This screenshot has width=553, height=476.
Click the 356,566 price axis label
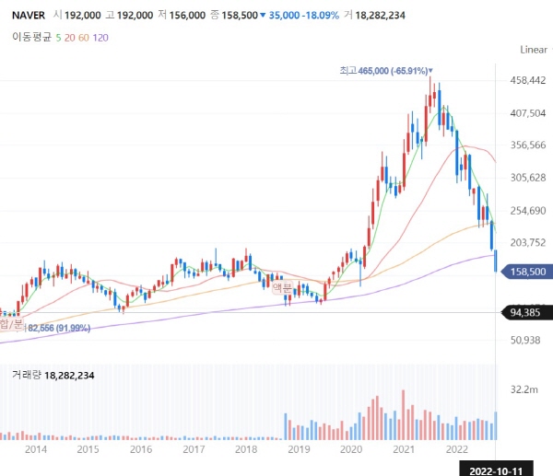(528, 145)
